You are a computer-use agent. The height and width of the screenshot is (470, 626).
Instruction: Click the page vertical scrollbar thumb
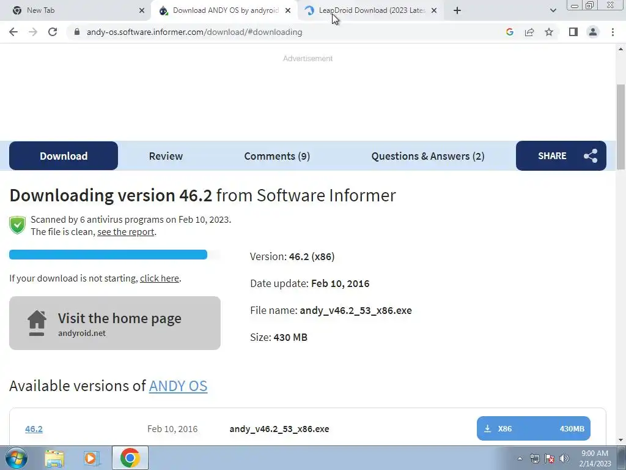tap(620, 127)
